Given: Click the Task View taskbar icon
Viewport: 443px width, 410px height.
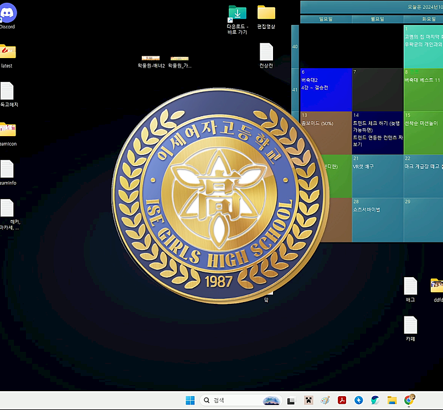Looking at the screenshot, I should point(292,400).
